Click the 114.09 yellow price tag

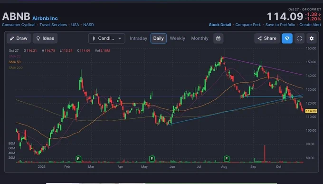click(x=311, y=111)
